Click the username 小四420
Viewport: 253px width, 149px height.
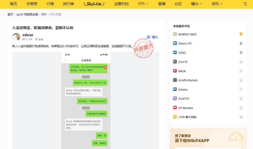[28, 35]
